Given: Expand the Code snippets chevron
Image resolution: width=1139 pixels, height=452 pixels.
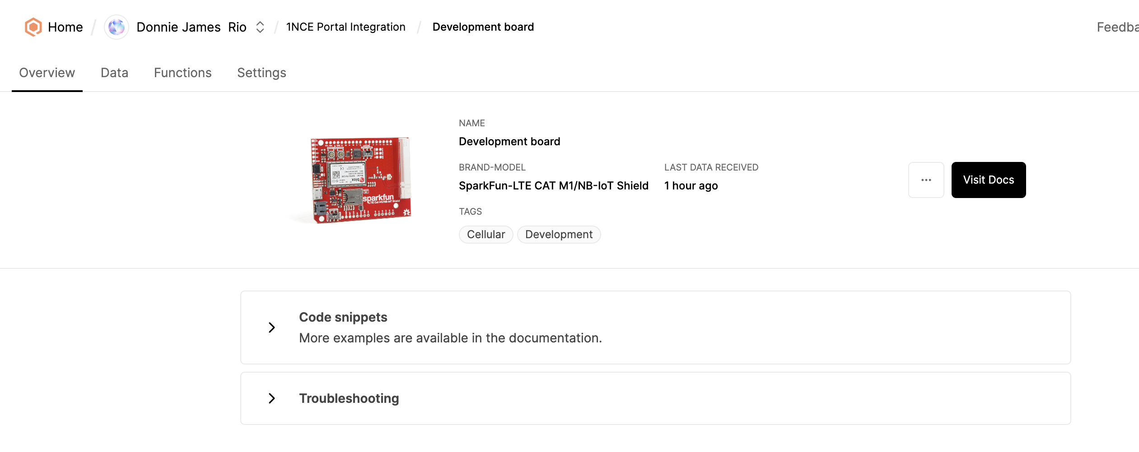Looking at the screenshot, I should coord(271,327).
